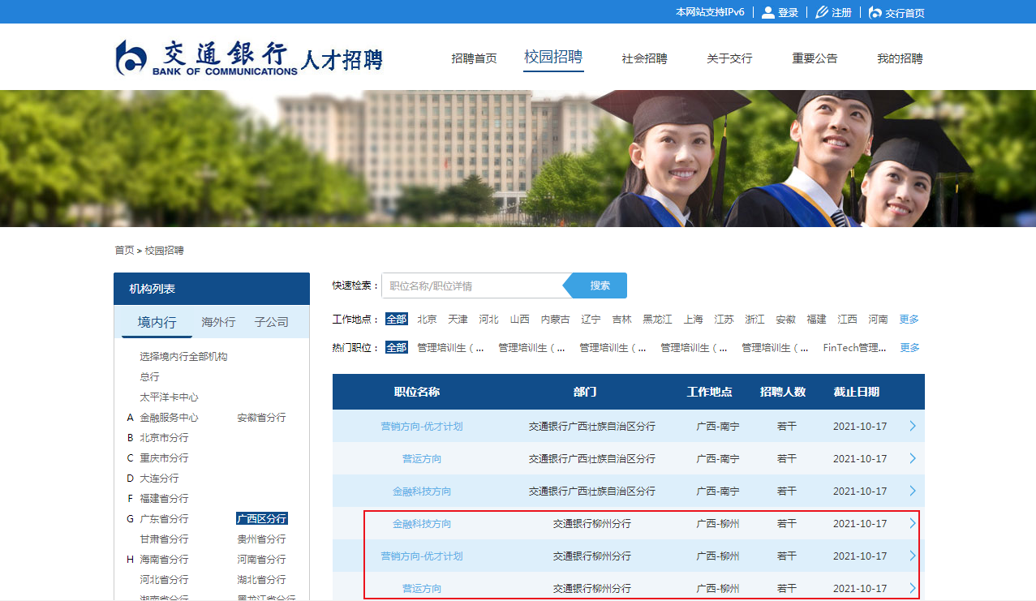Screen dimensions: 1036x601
Task: Open arrow for 广西-南宁 营运方向 row
Action: (913, 458)
